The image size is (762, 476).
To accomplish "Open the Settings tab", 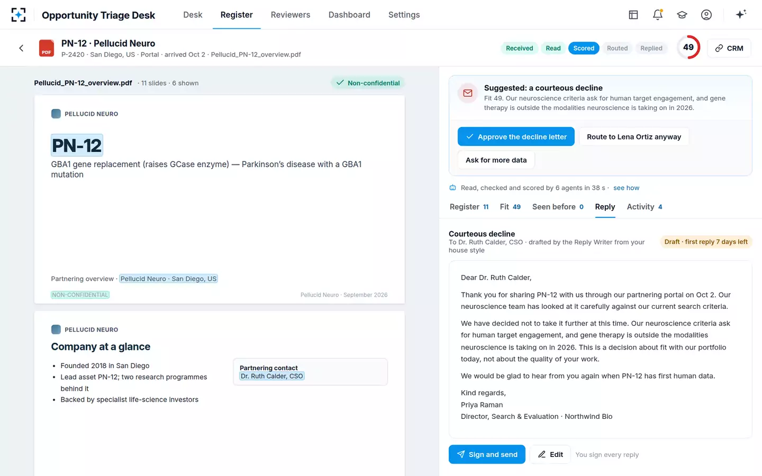I will tap(404, 15).
